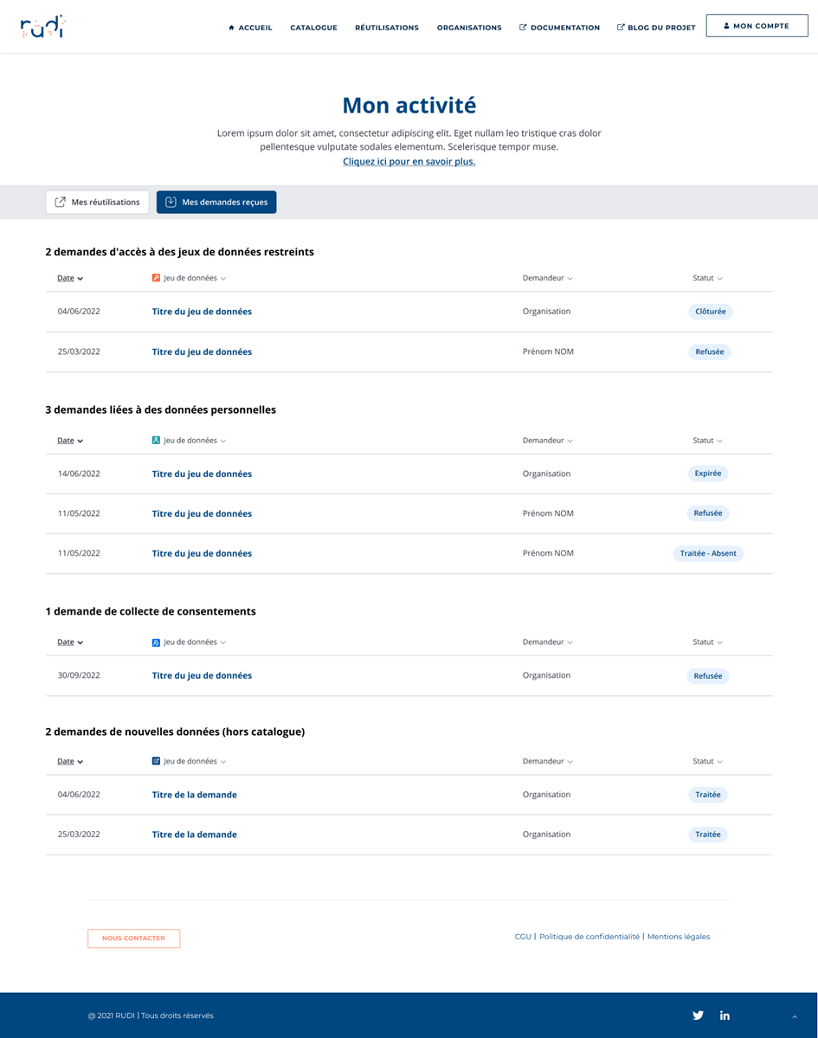
Task: Click the blue consent collection icon
Action: 156,642
